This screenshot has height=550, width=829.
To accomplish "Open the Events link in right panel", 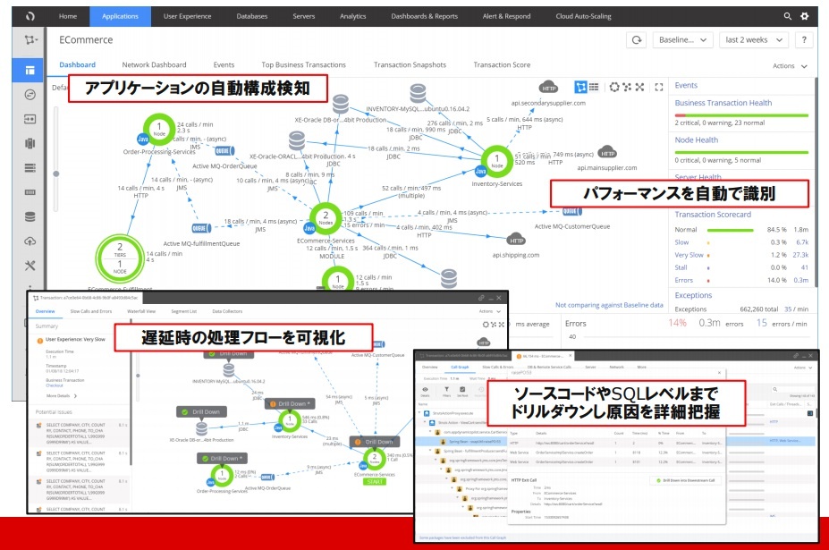I will (x=686, y=86).
